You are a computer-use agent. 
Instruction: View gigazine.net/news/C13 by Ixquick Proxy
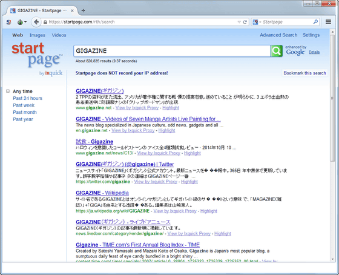[x=159, y=153]
